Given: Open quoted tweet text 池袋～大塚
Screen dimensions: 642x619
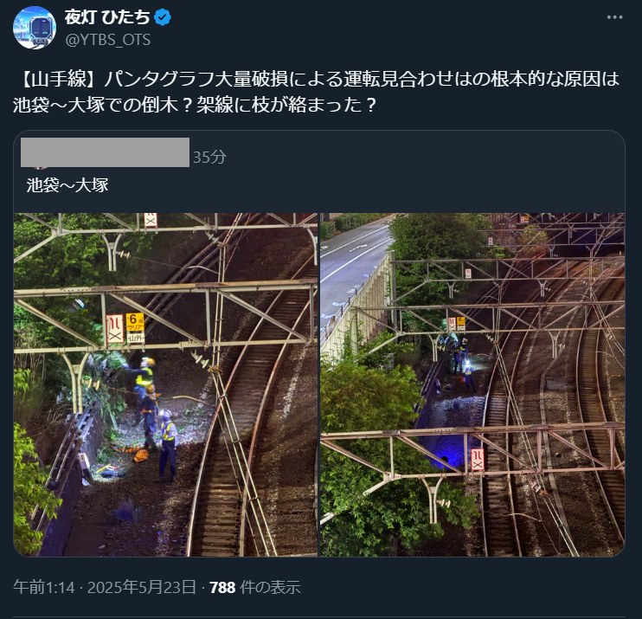Looking at the screenshot, I should 67,185.
